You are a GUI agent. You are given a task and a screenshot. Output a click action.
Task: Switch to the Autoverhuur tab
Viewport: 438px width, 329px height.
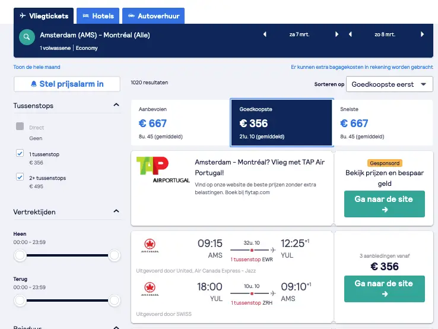click(x=153, y=16)
